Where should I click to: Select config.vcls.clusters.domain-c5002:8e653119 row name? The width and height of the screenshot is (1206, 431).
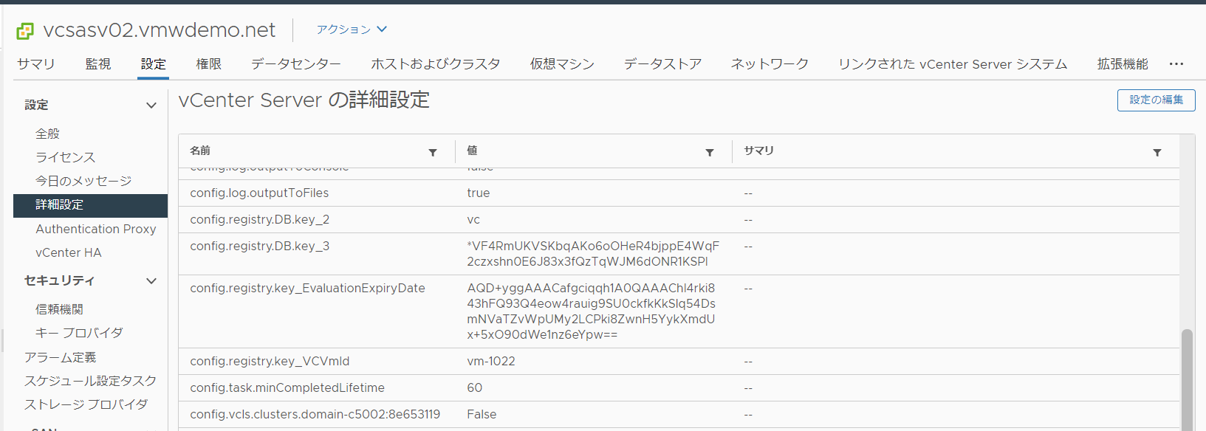(315, 414)
